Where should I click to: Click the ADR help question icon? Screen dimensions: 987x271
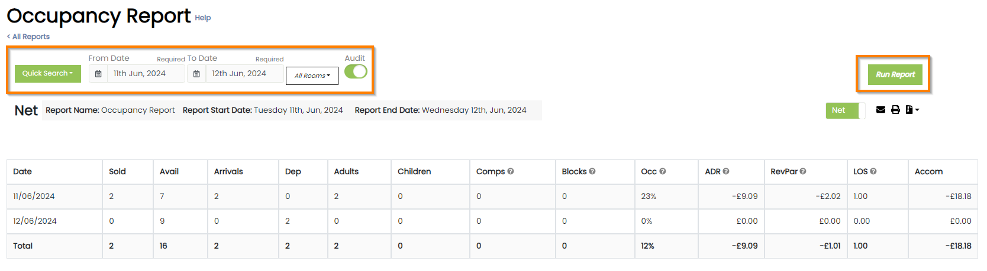pyautogui.click(x=726, y=171)
